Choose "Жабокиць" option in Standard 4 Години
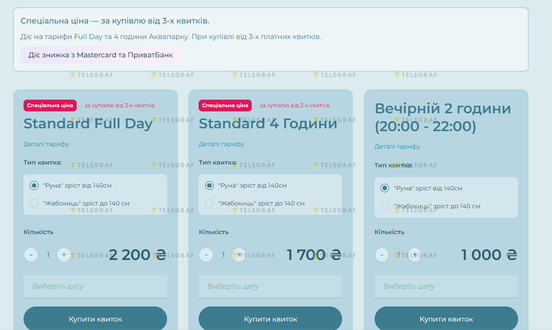 pyautogui.click(x=209, y=204)
